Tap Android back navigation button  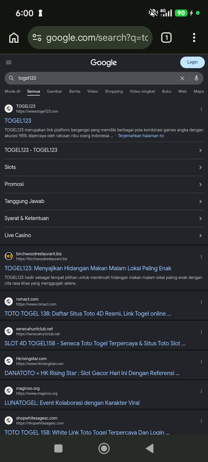(150, 448)
